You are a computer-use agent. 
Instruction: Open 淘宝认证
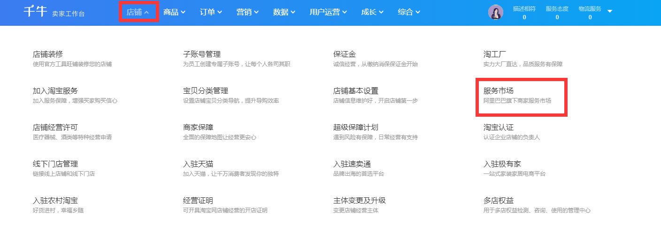coord(499,128)
